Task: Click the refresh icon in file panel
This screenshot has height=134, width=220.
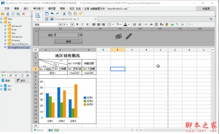Action: 8,14
